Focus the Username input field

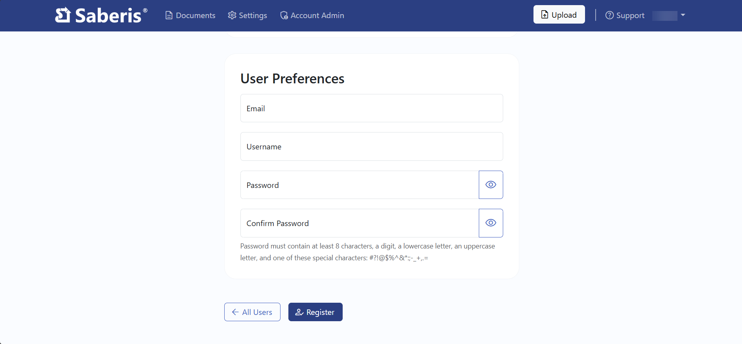371,147
